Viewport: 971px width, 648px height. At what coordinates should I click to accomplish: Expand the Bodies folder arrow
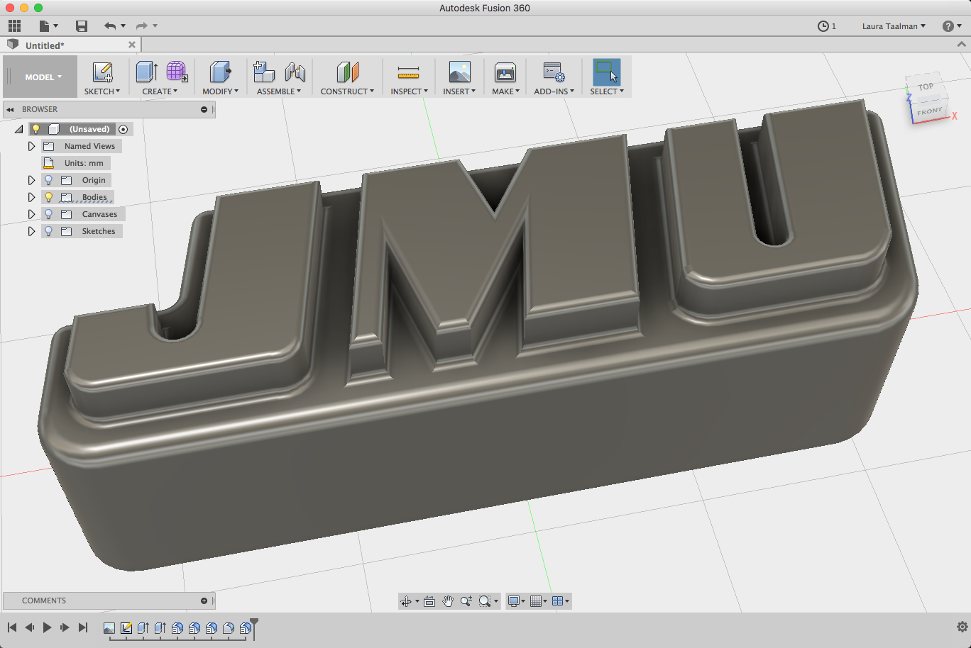pyautogui.click(x=31, y=197)
